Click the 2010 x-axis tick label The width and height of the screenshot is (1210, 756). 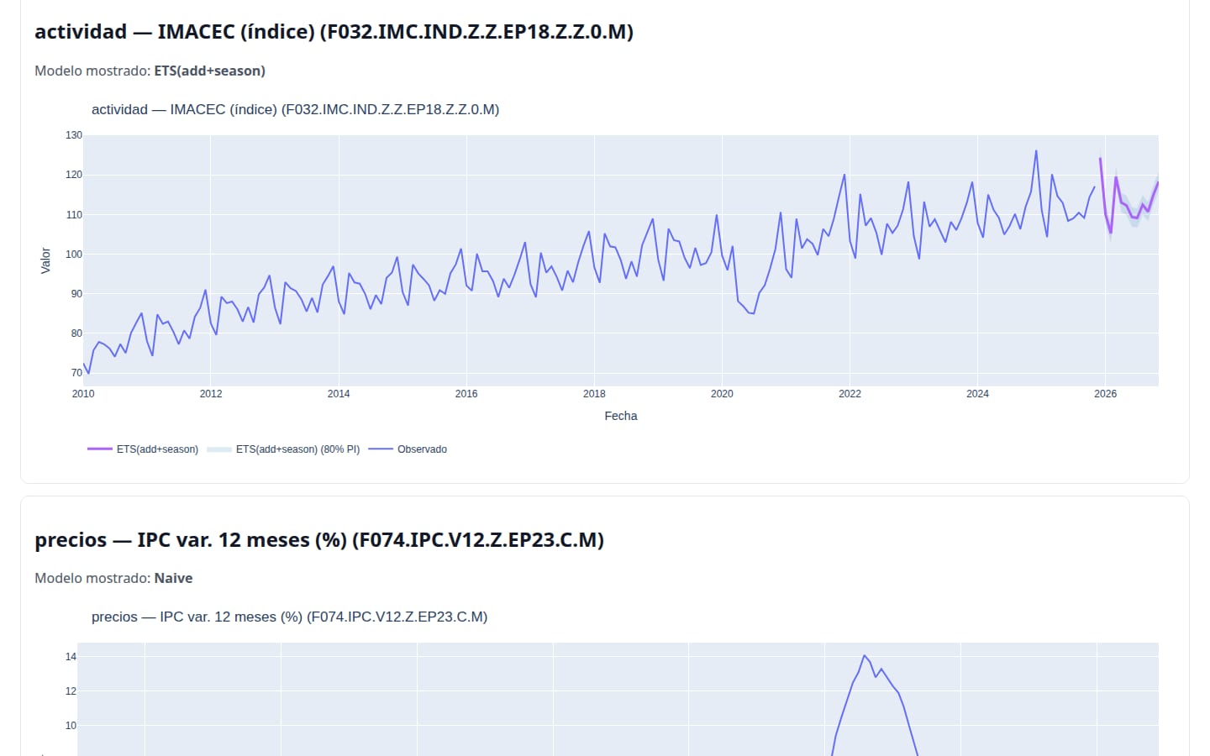[83, 394]
